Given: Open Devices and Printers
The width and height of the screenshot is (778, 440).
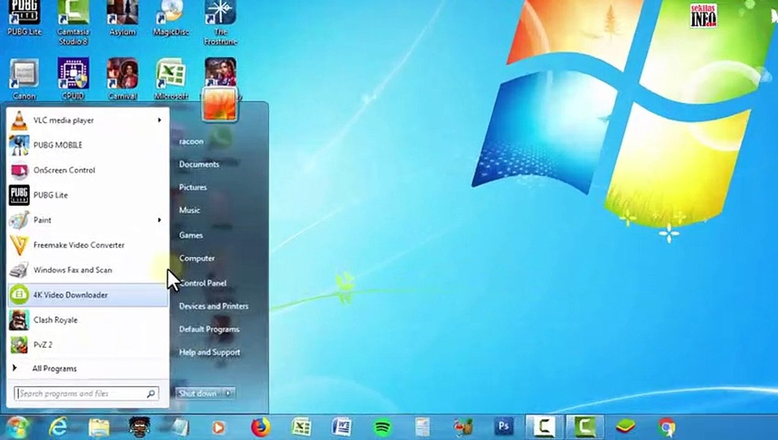Looking at the screenshot, I should pos(213,306).
